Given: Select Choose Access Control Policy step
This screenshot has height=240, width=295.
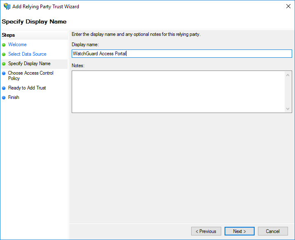Looking at the screenshot, I should pyautogui.click(x=30, y=76).
